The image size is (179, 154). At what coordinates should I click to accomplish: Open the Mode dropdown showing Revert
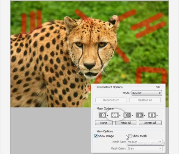(146, 93)
